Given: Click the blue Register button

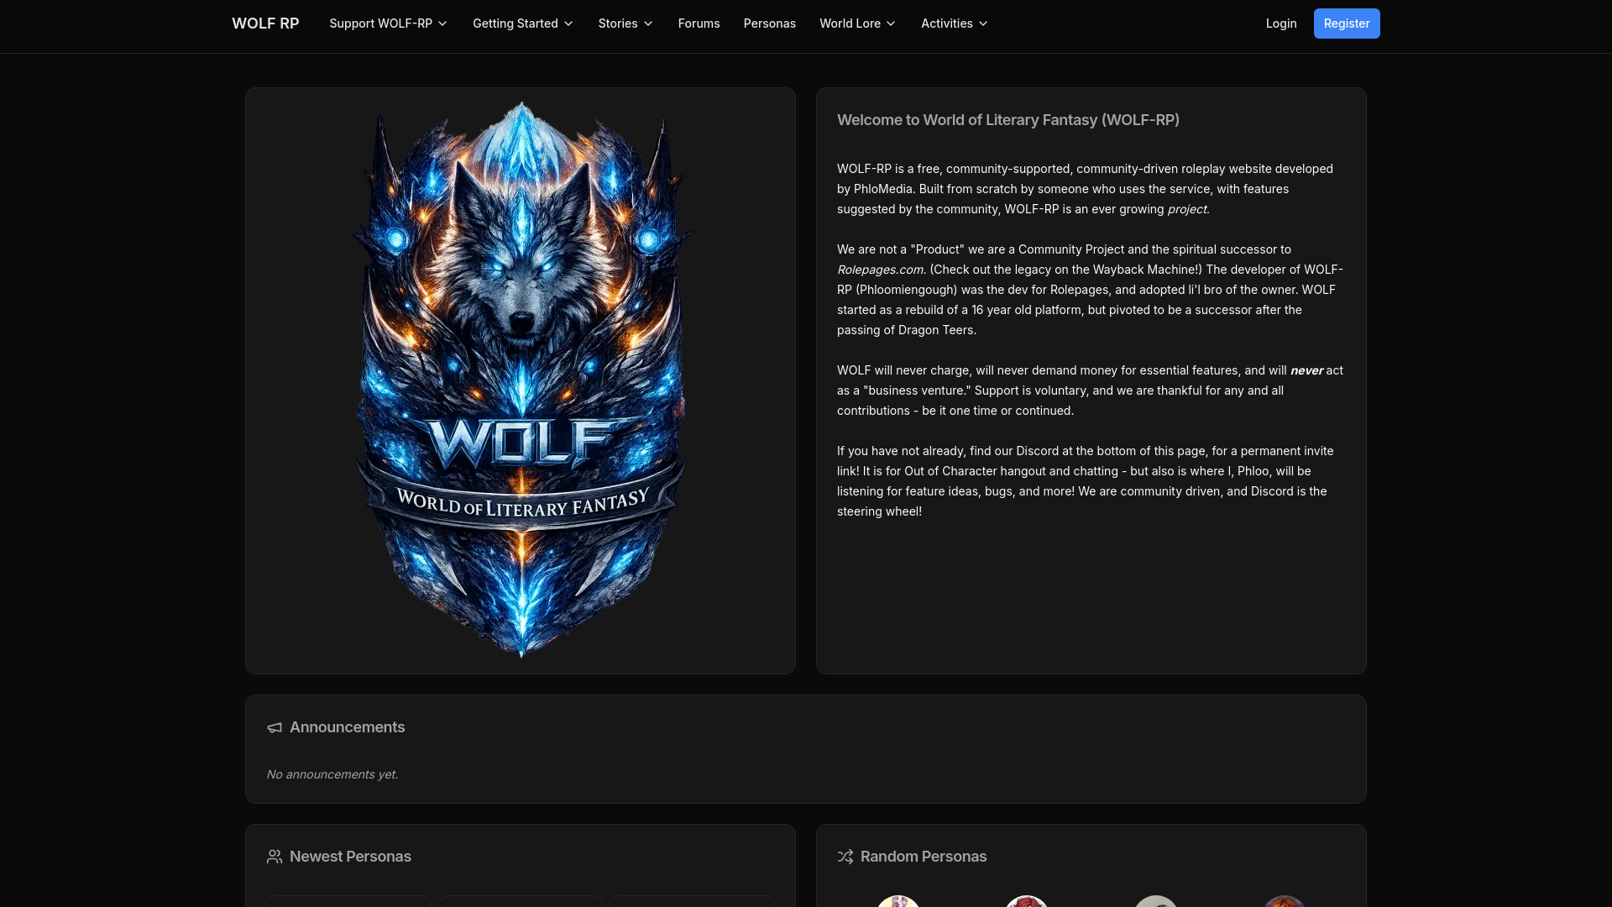Looking at the screenshot, I should (x=1347, y=24).
